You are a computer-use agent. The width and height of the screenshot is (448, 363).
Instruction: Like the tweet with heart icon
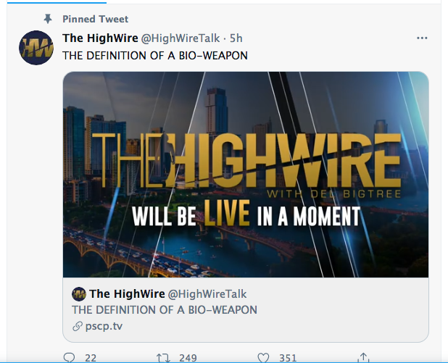tap(263, 358)
